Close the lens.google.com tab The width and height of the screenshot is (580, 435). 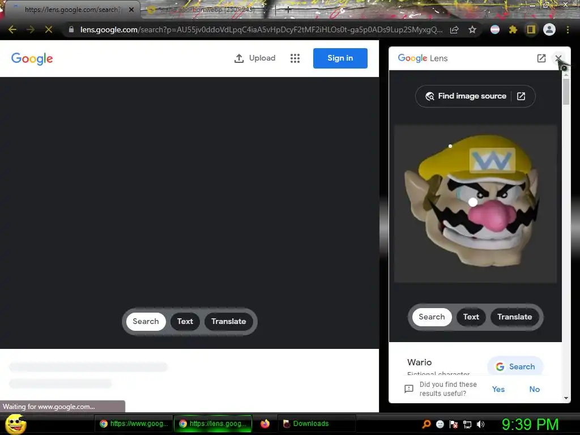(x=131, y=10)
